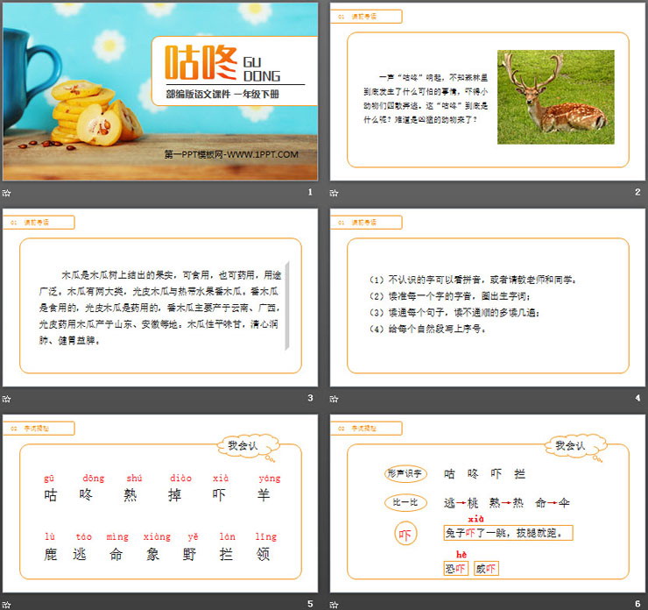Click the section tag header on slide 4
Screen dimensions: 648x610
click(x=366, y=223)
